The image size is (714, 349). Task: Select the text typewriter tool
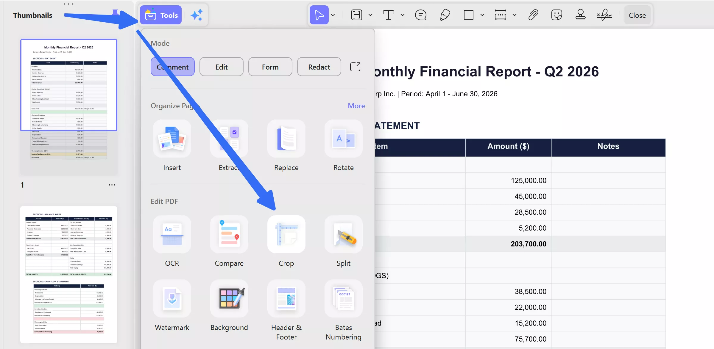(388, 15)
